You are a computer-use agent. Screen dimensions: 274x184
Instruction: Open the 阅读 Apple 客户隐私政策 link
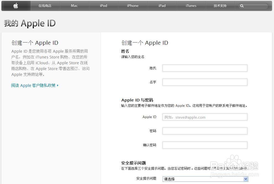click(x=33, y=86)
